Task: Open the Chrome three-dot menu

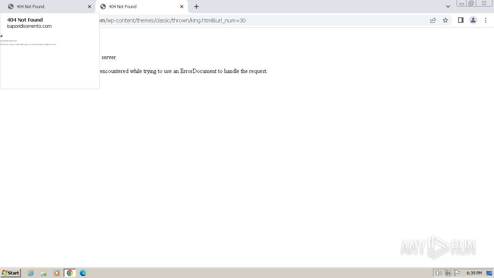Action: [x=486, y=20]
